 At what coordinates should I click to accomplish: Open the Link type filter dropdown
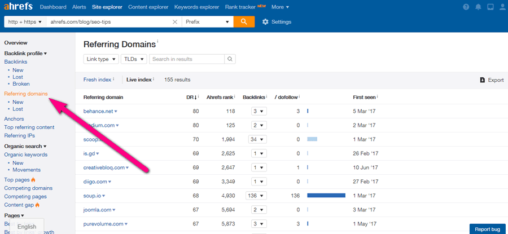pyautogui.click(x=101, y=59)
